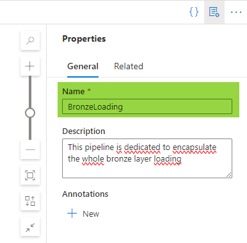Click into the Description text box
Viewport: 247px width, 243px height.
pos(147,158)
